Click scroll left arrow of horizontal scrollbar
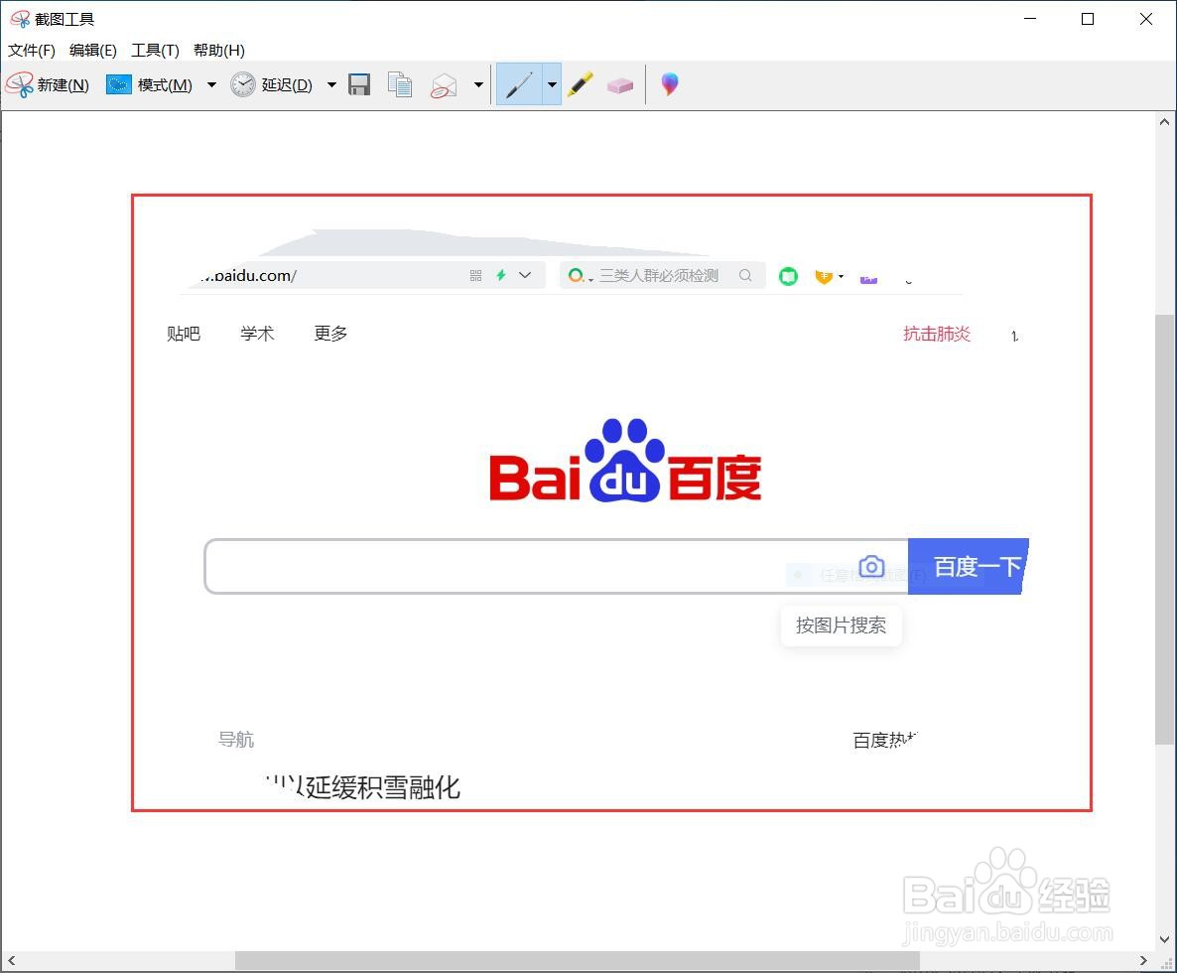The image size is (1177, 973). click(x=11, y=960)
